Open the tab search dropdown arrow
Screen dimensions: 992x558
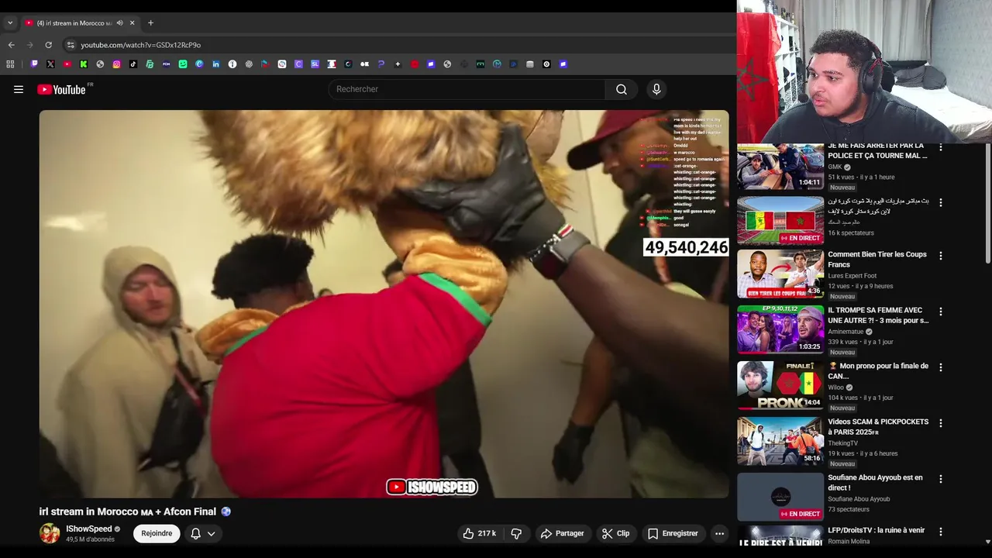point(10,23)
